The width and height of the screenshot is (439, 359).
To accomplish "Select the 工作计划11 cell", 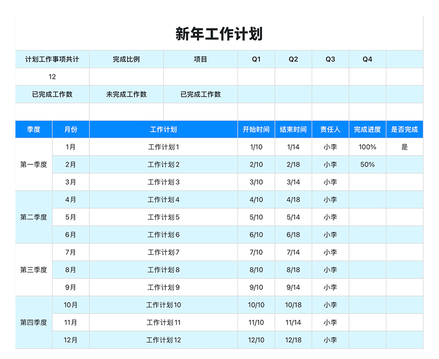I will coord(164,322).
